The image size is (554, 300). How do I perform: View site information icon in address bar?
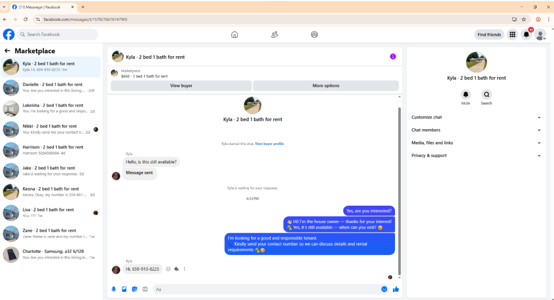38,20
